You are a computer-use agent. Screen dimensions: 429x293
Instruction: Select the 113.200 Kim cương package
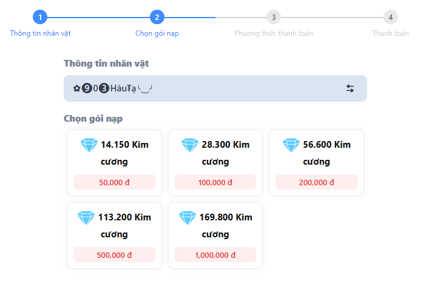click(114, 235)
